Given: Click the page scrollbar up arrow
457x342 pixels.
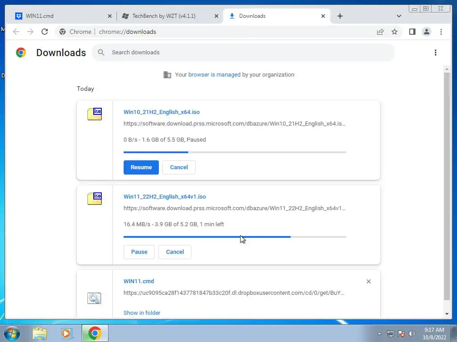Looking at the screenshot, I should [x=447, y=69].
